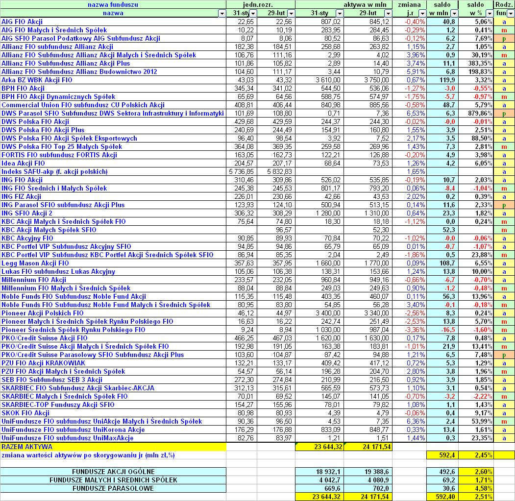Screen dimensions: 515x501
Task: Click the 'Pioneer Akcji Polskich FIO' row name
Action: click(42, 313)
